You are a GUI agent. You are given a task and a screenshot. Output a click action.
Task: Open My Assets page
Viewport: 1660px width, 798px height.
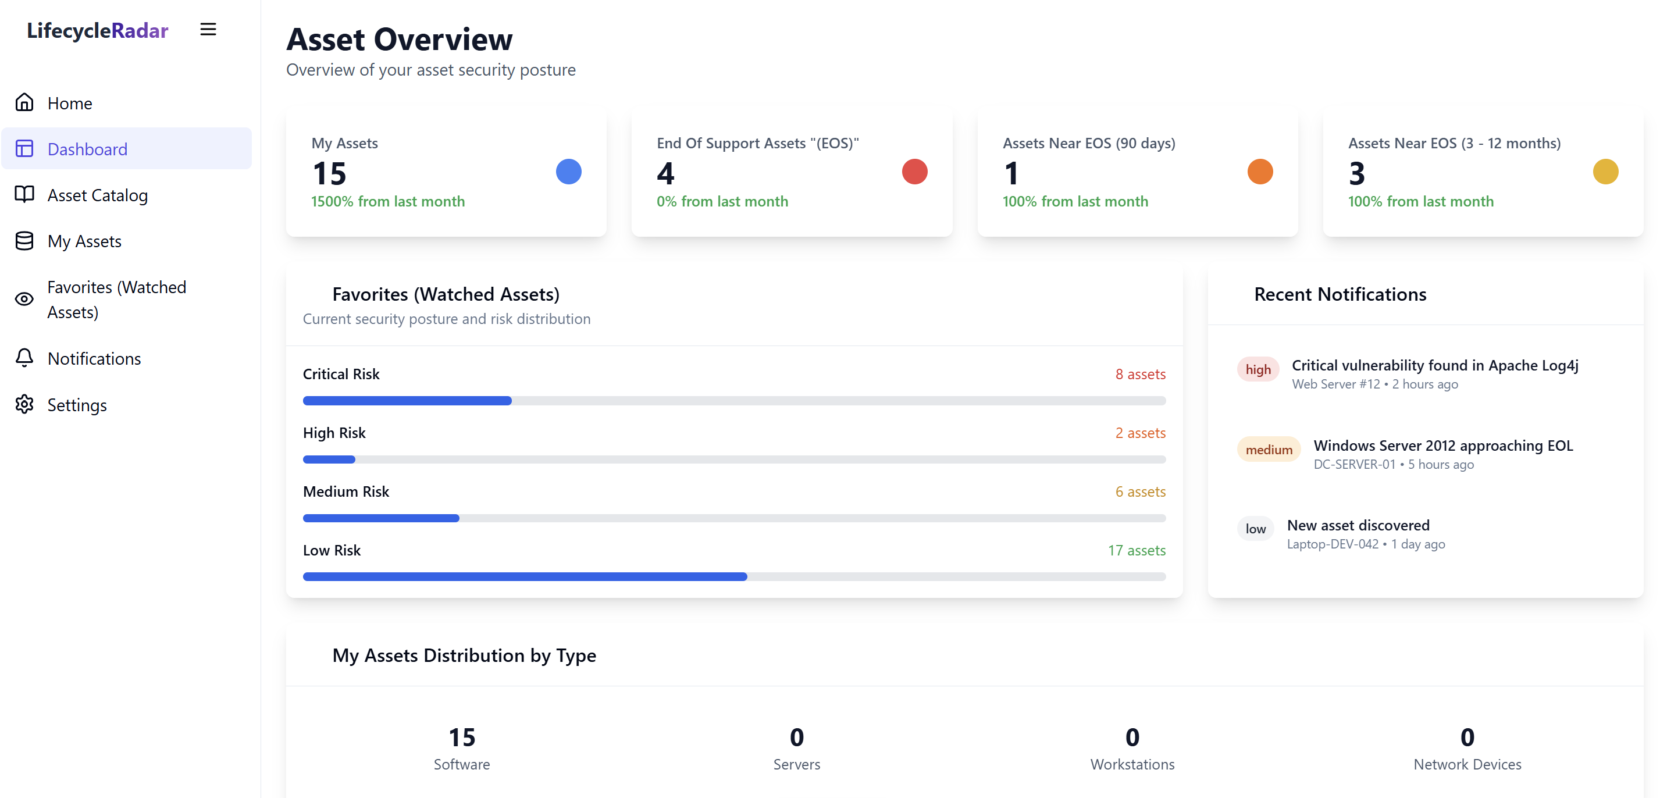click(x=126, y=241)
